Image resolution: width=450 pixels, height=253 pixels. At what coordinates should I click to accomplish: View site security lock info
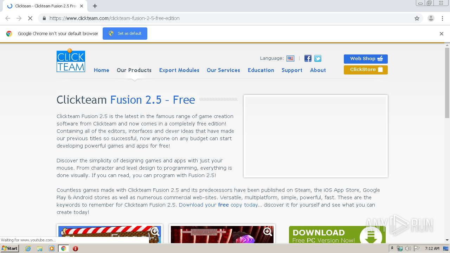point(44,18)
